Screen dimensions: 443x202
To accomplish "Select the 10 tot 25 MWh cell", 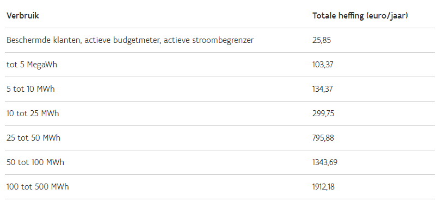I will coord(33,113).
